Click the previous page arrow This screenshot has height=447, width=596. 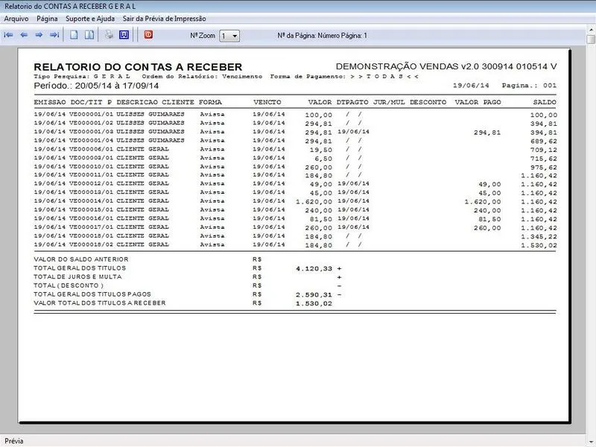pos(24,35)
